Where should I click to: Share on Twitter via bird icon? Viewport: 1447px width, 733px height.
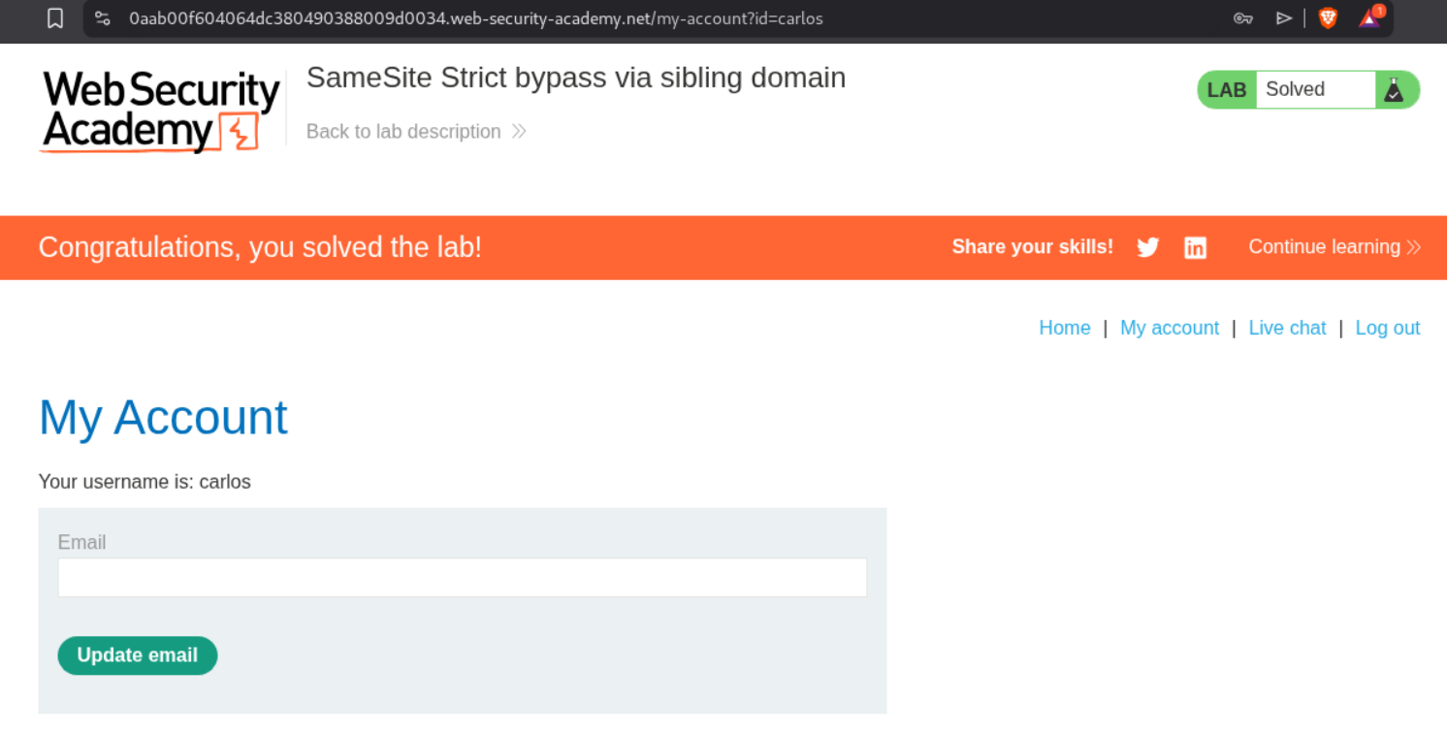pos(1148,247)
